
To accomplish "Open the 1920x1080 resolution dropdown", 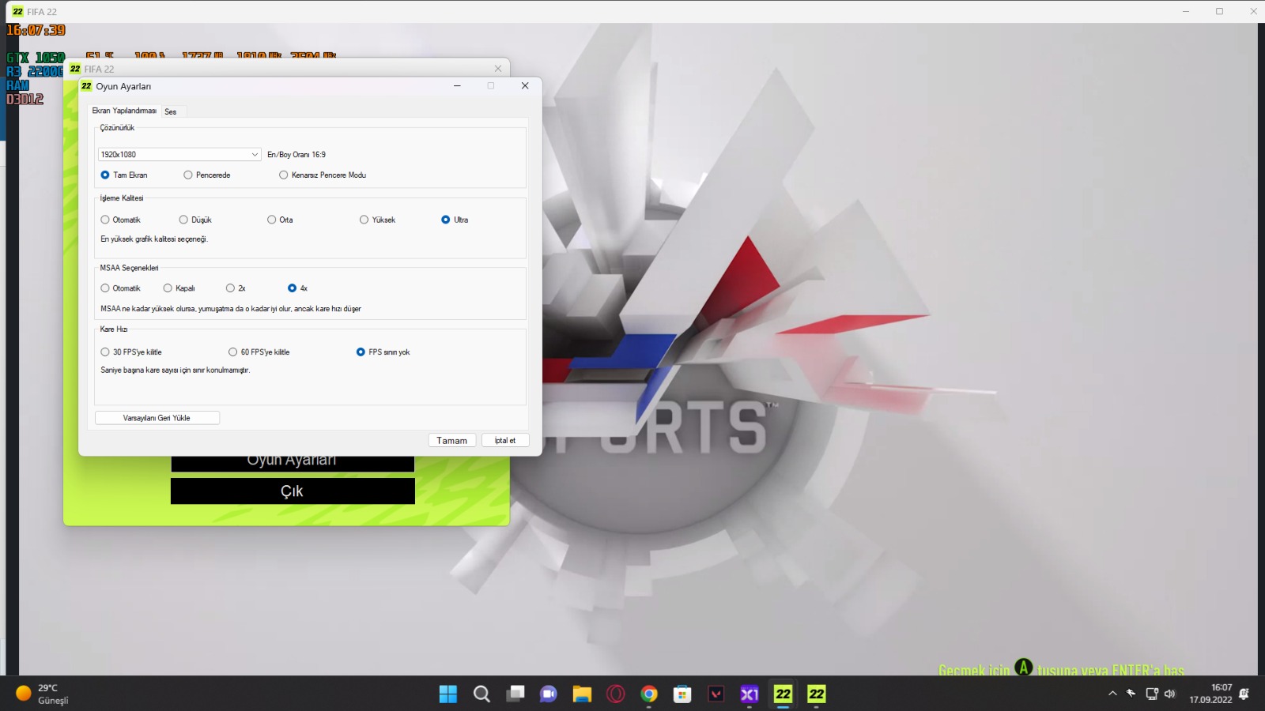I will [x=179, y=155].
